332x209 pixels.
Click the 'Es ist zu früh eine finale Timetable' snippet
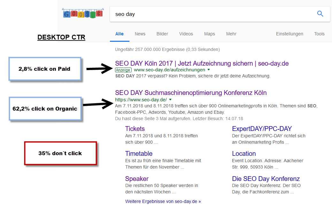point(163,164)
